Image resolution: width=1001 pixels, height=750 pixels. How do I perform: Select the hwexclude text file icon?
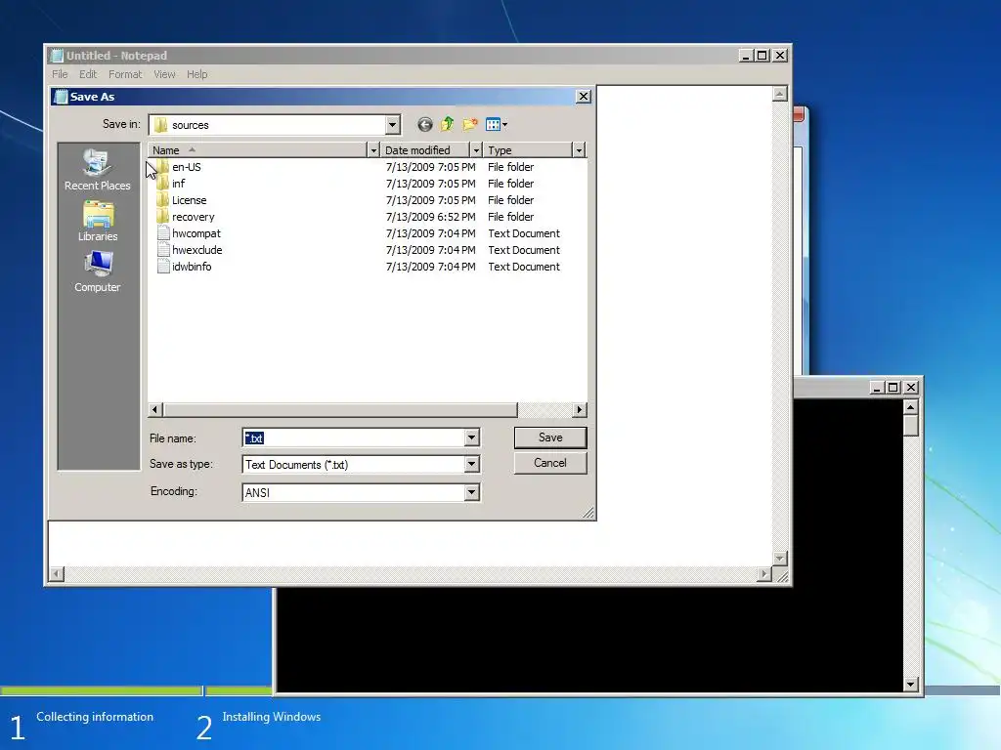[163, 250]
